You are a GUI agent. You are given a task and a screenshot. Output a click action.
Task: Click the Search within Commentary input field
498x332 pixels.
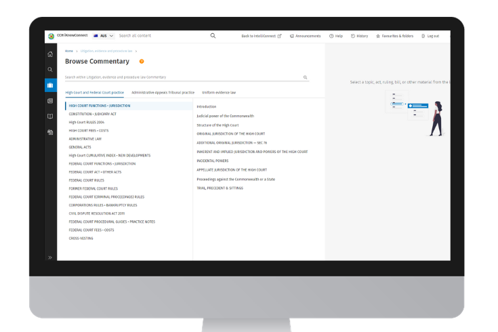(x=183, y=77)
